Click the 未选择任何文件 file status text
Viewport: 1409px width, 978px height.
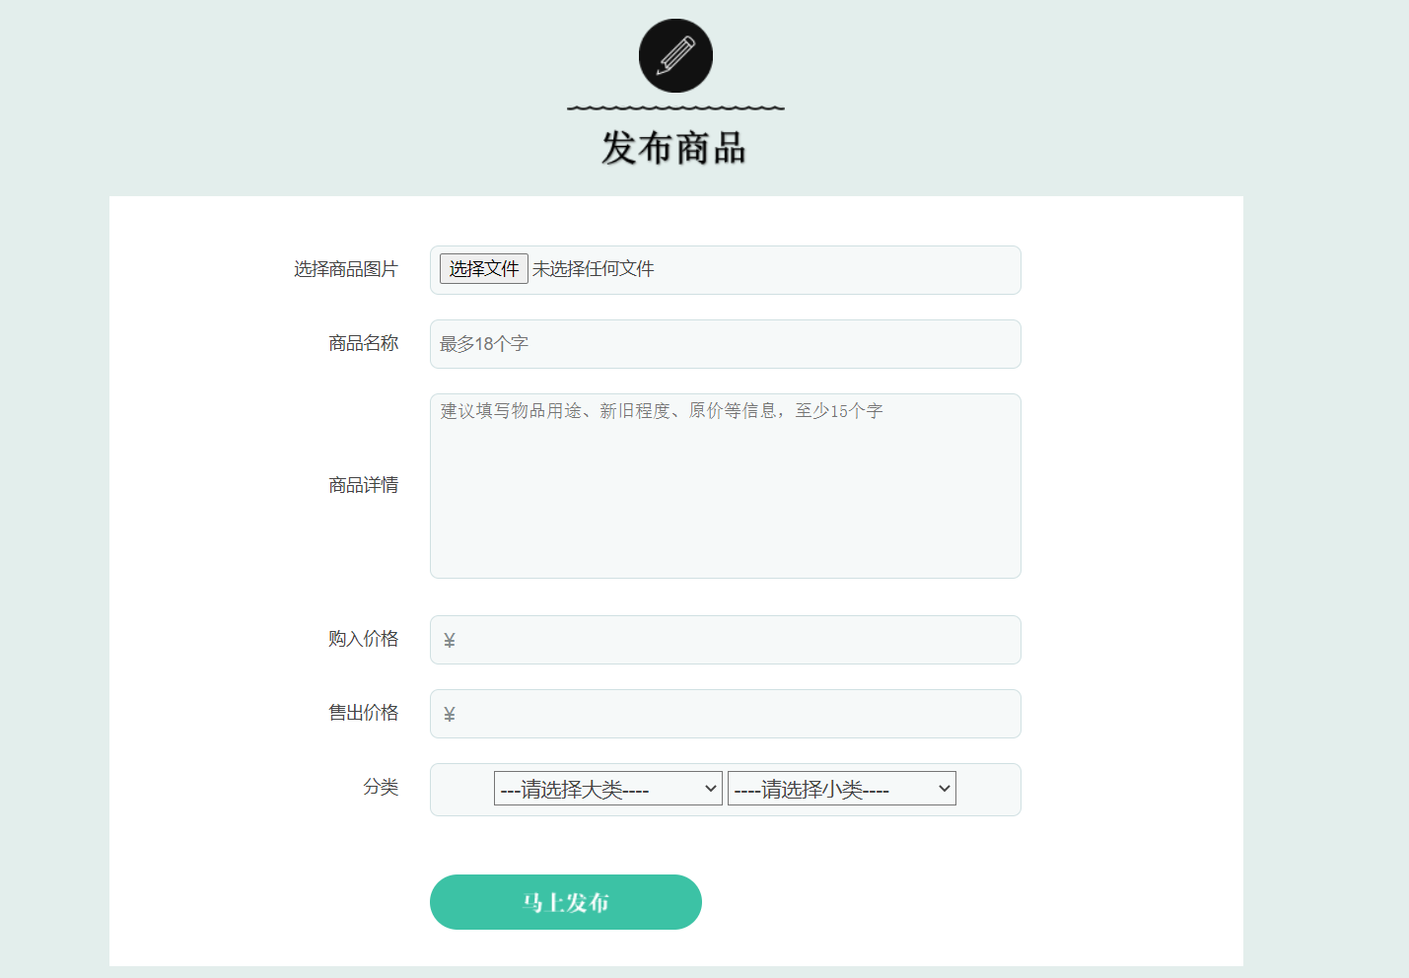pos(593,268)
